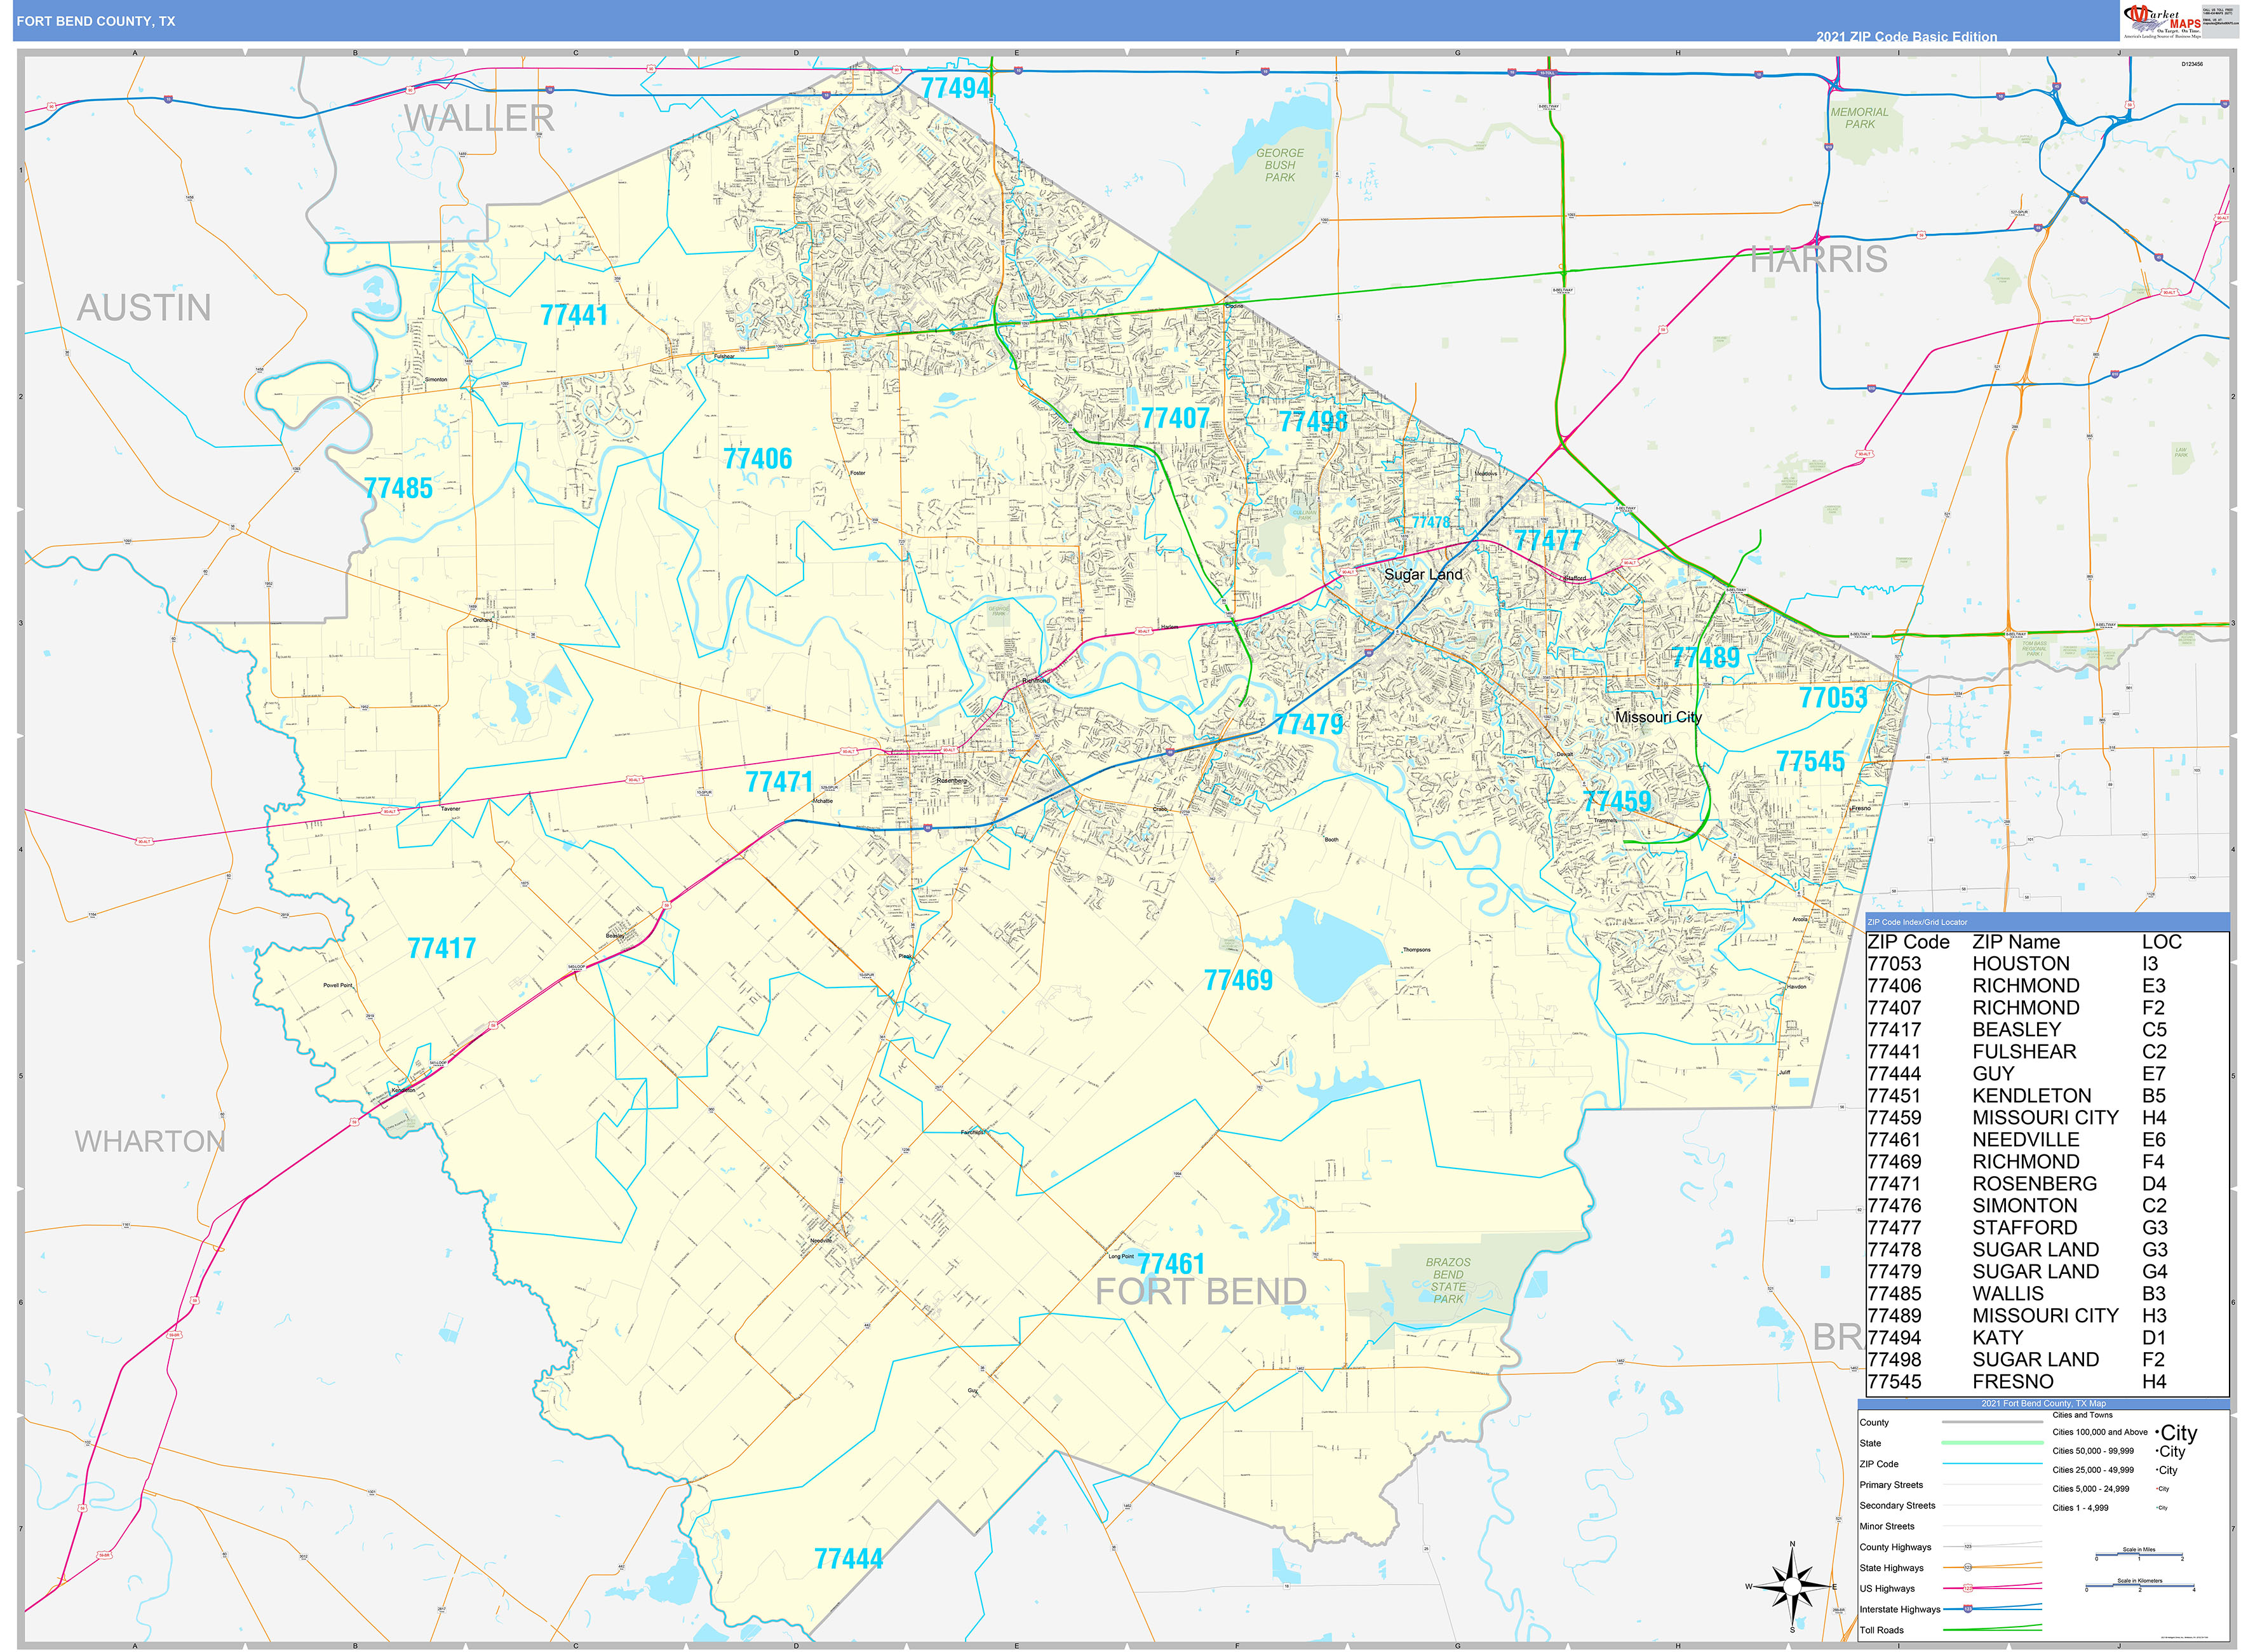The image size is (2248, 1652).
Task: Click the Scale in Miles bar
Action: (2139, 1555)
